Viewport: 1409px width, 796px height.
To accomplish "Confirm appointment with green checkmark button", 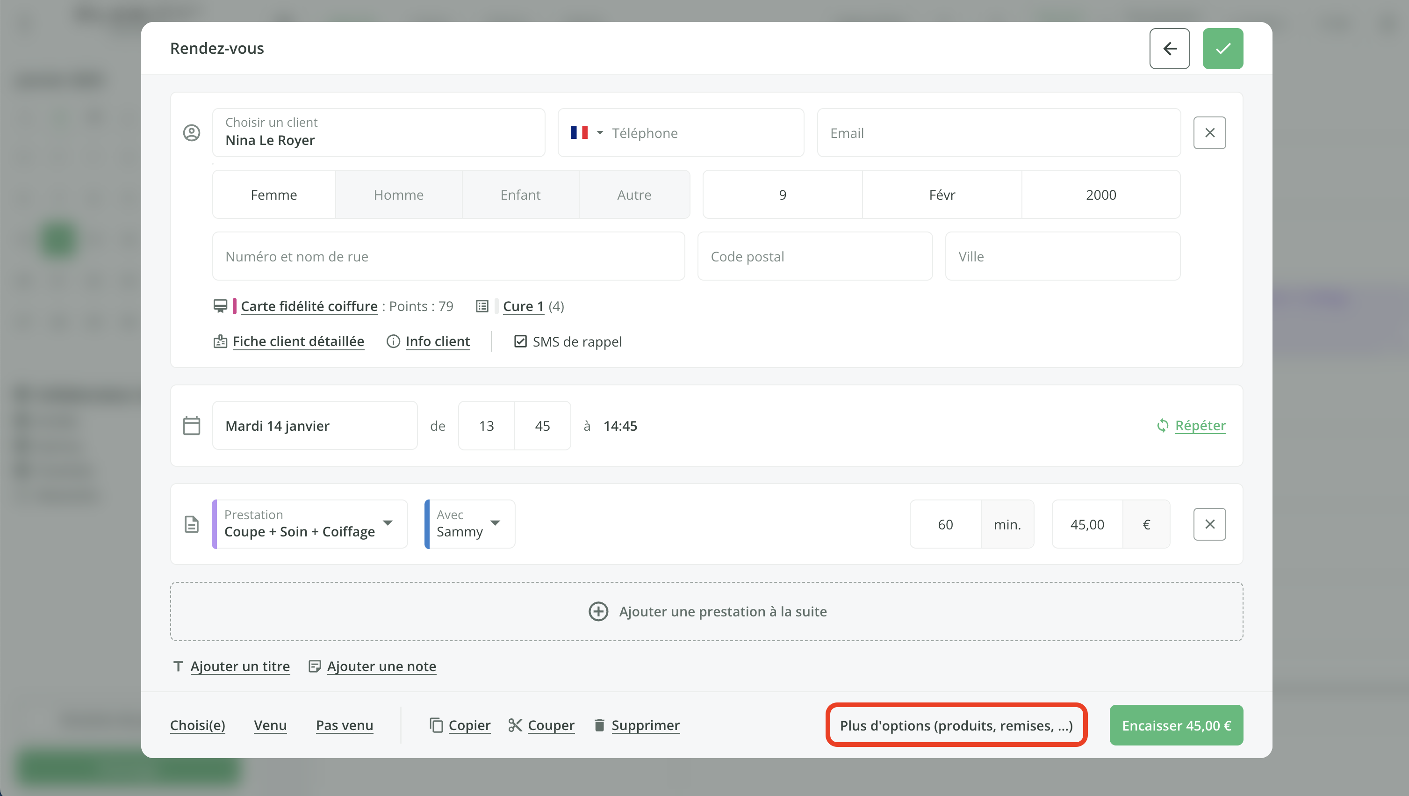I will [x=1222, y=48].
